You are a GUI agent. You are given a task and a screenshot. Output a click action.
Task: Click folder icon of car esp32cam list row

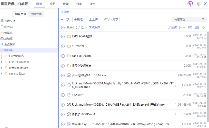pos(69,56)
